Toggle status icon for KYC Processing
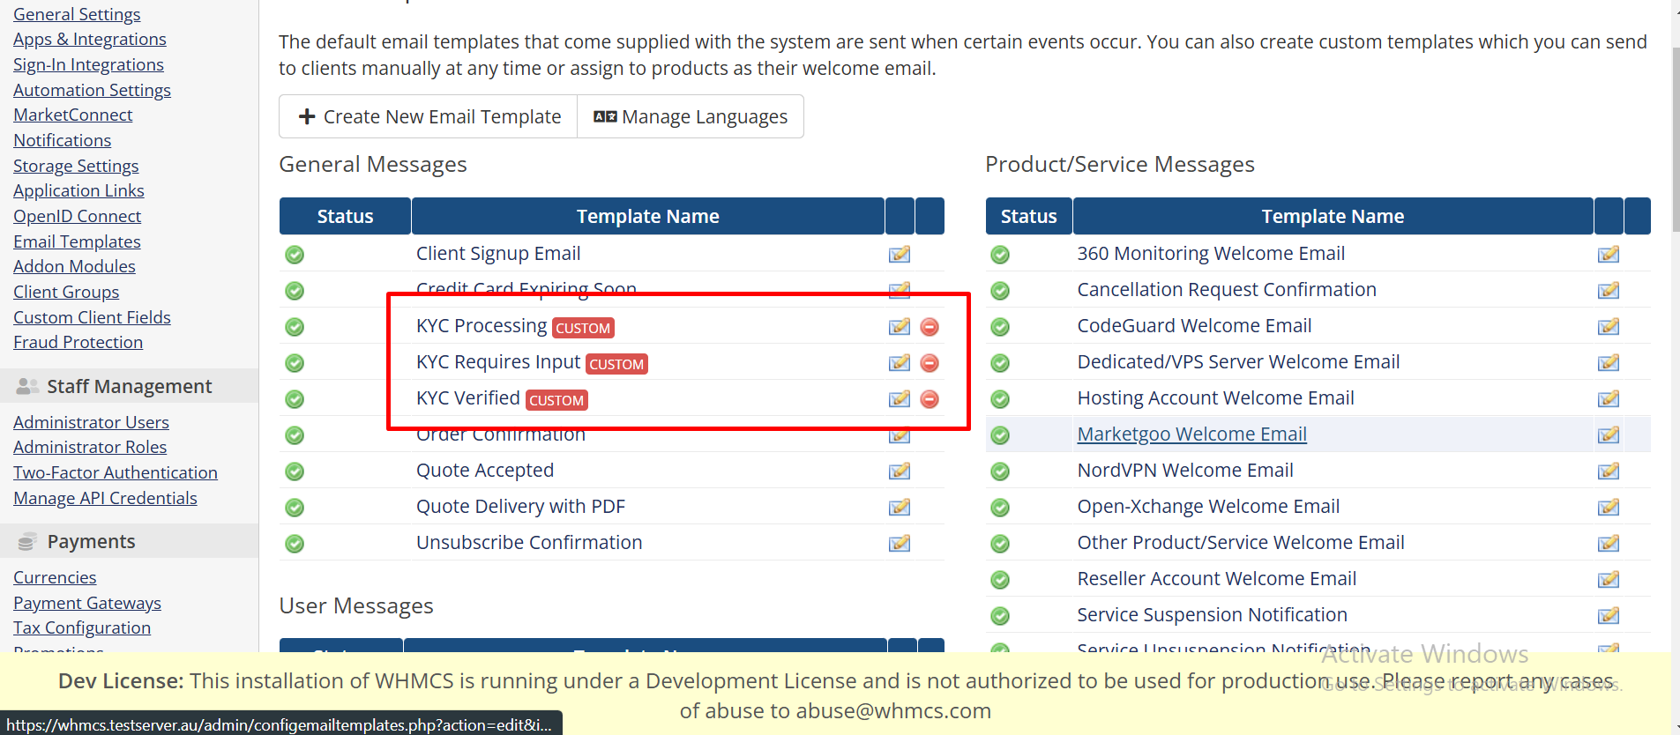The width and height of the screenshot is (1680, 735). 295,327
